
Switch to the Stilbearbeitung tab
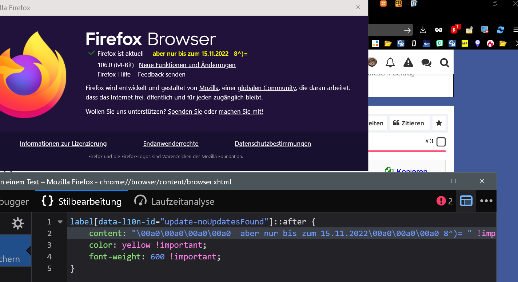(x=82, y=201)
